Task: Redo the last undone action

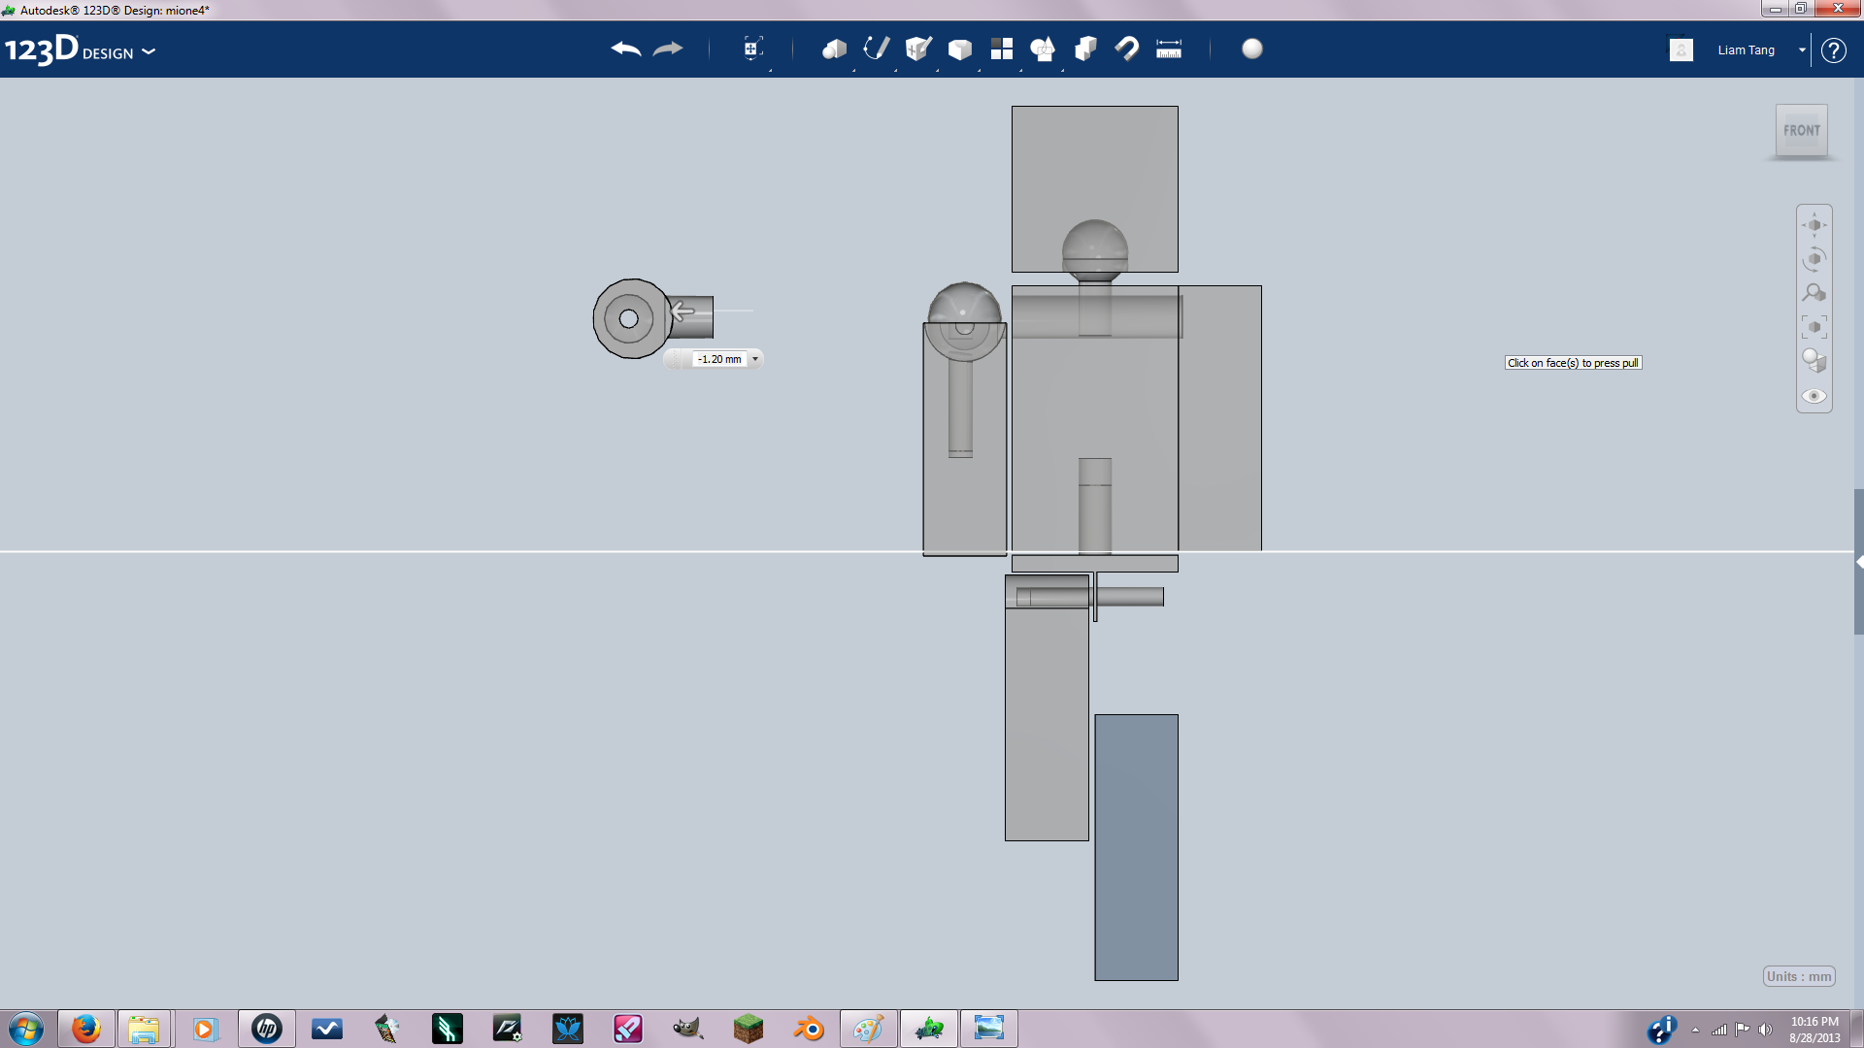Action: (668, 49)
